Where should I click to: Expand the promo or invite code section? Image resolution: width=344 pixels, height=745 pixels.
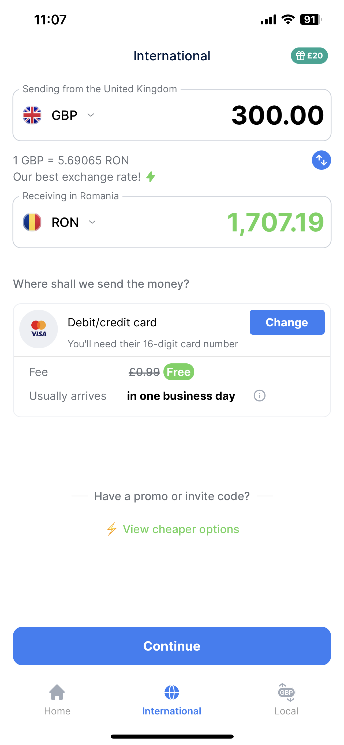pyautogui.click(x=172, y=496)
